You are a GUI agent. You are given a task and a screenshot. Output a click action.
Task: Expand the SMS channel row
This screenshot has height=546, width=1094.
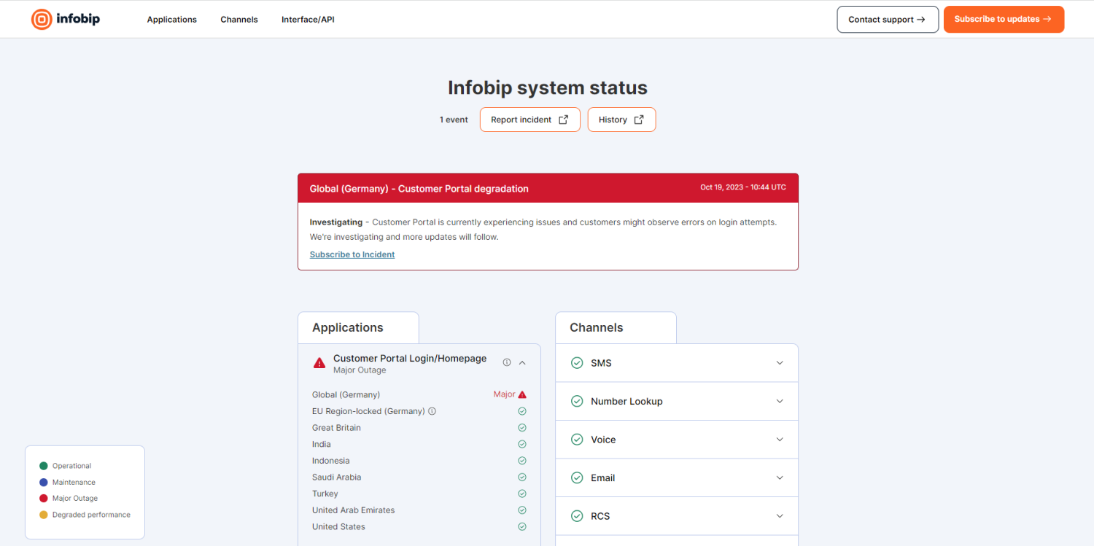(780, 363)
